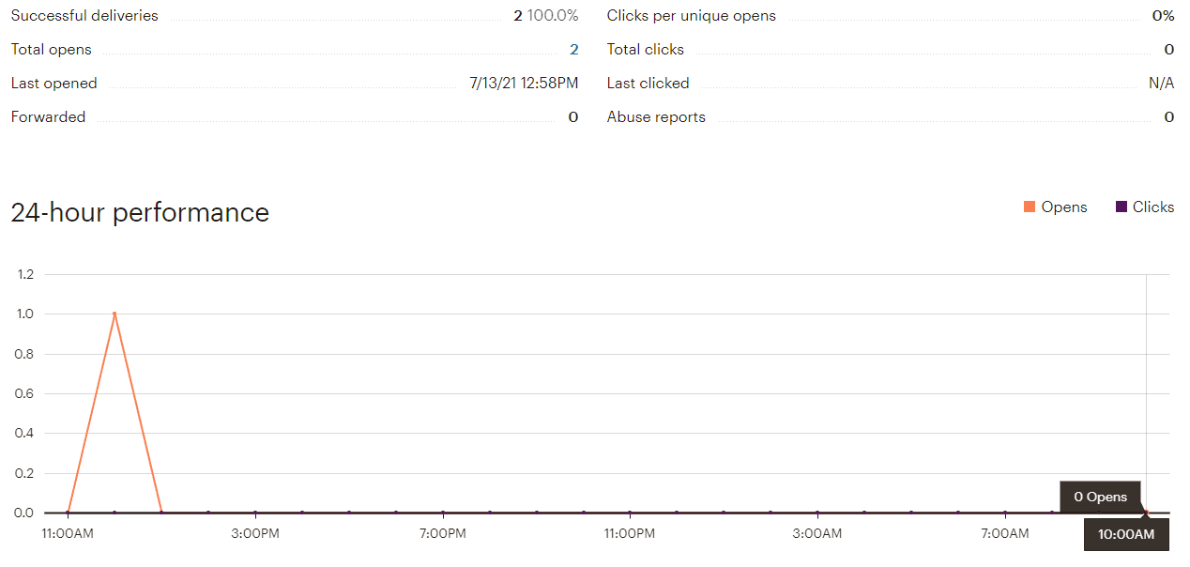1190x567 pixels.
Task: Toggle the Clicks series in chart legend
Action: tap(1145, 207)
